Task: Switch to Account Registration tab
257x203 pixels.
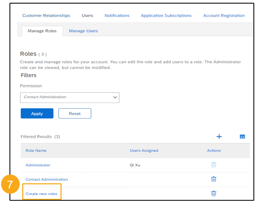Action: [x=224, y=16]
